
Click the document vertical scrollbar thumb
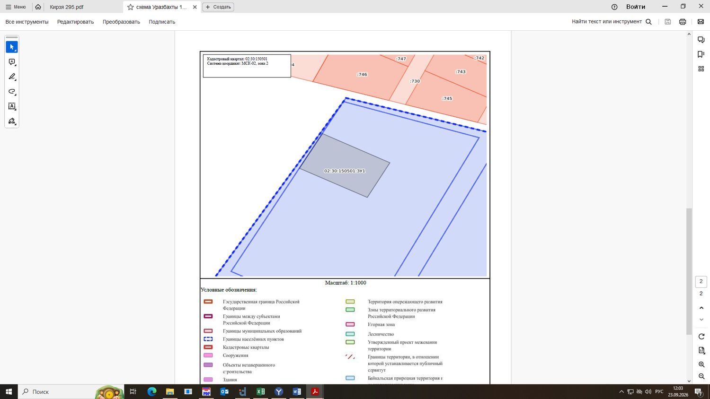(x=689, y=272)
